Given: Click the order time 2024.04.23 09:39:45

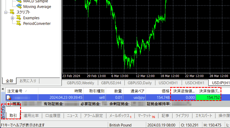Looking at the screenshot, I should (66, 98).
